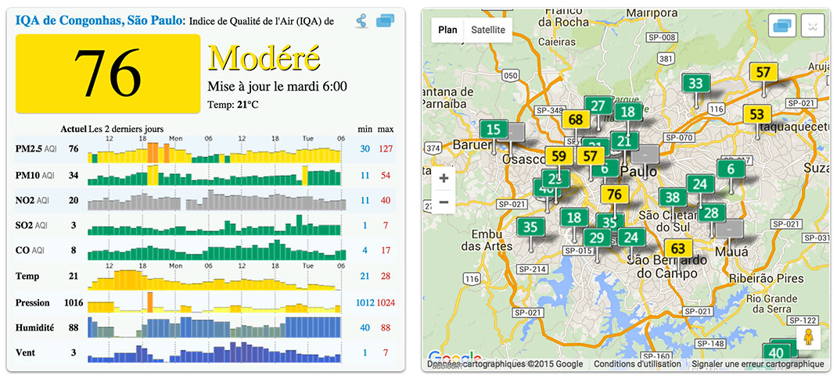
Task: Select the green 33 station marker
Action: pyautogui.click(x=695, y=84)
